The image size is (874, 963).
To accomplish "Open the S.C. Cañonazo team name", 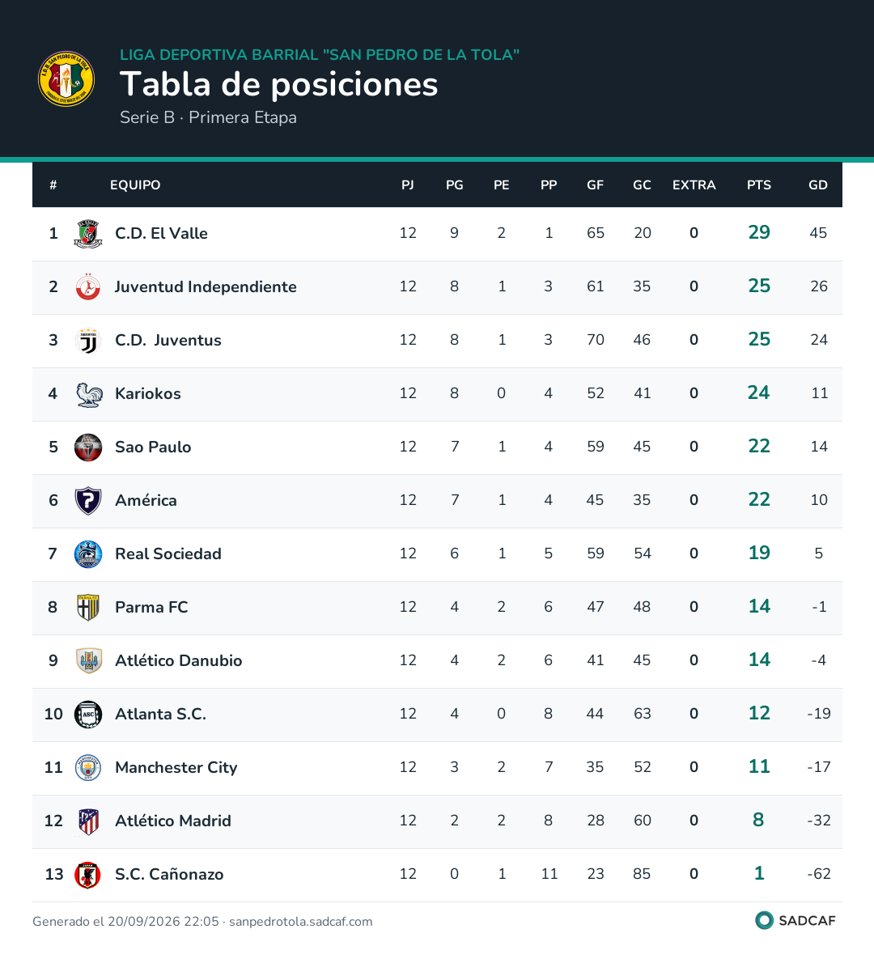I will click(169, 875).
